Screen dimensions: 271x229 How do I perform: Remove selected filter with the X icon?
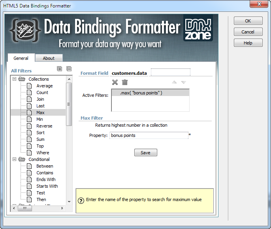115,82
